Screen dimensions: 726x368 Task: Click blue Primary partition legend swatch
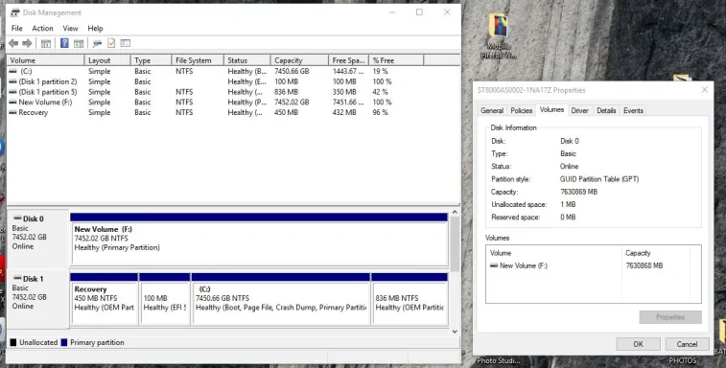64,342
